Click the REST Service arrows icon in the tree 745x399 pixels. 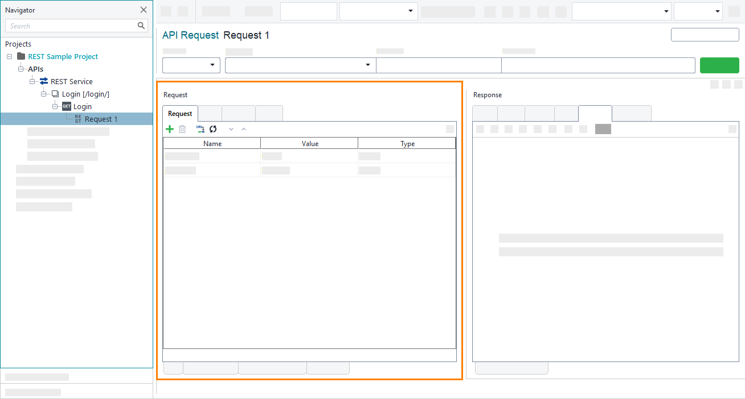click(x=42, y=81)
